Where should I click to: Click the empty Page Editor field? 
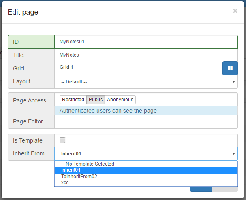(146, 121)
